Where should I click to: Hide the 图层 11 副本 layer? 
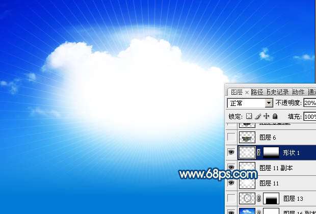pyautogui.click(x=231, y=167)
